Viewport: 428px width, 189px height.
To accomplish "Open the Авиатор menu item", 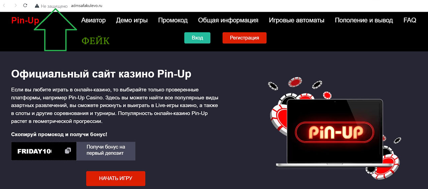I will (93, 20).
